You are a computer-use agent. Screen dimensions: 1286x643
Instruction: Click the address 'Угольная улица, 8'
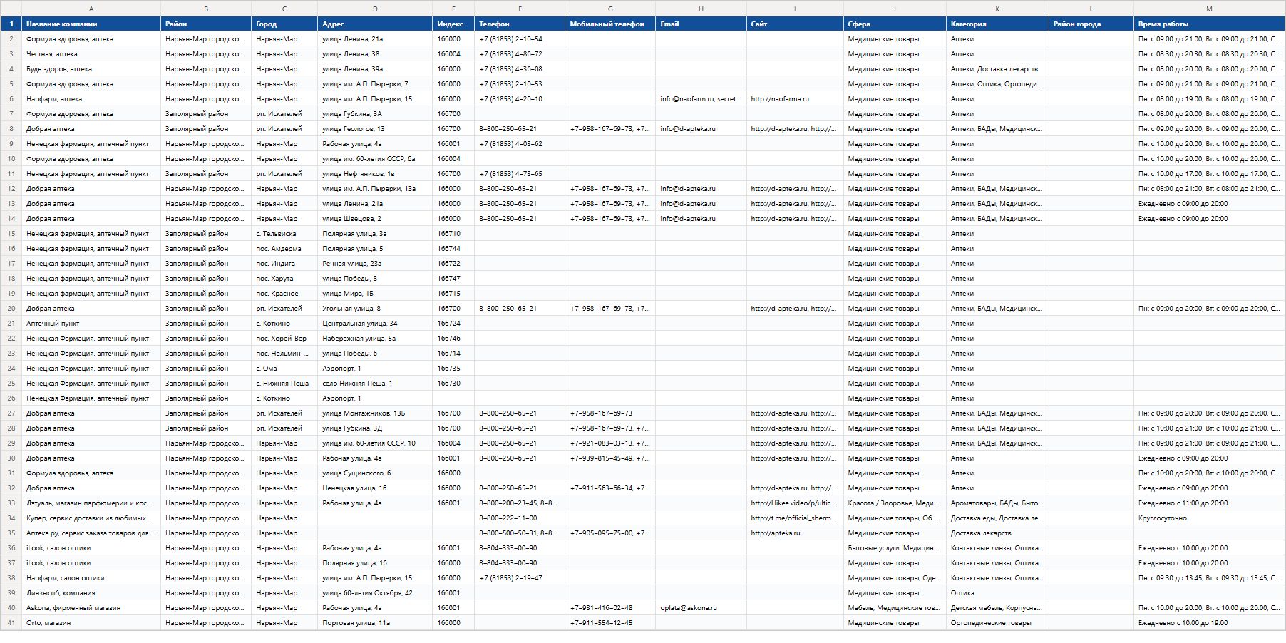375,309
